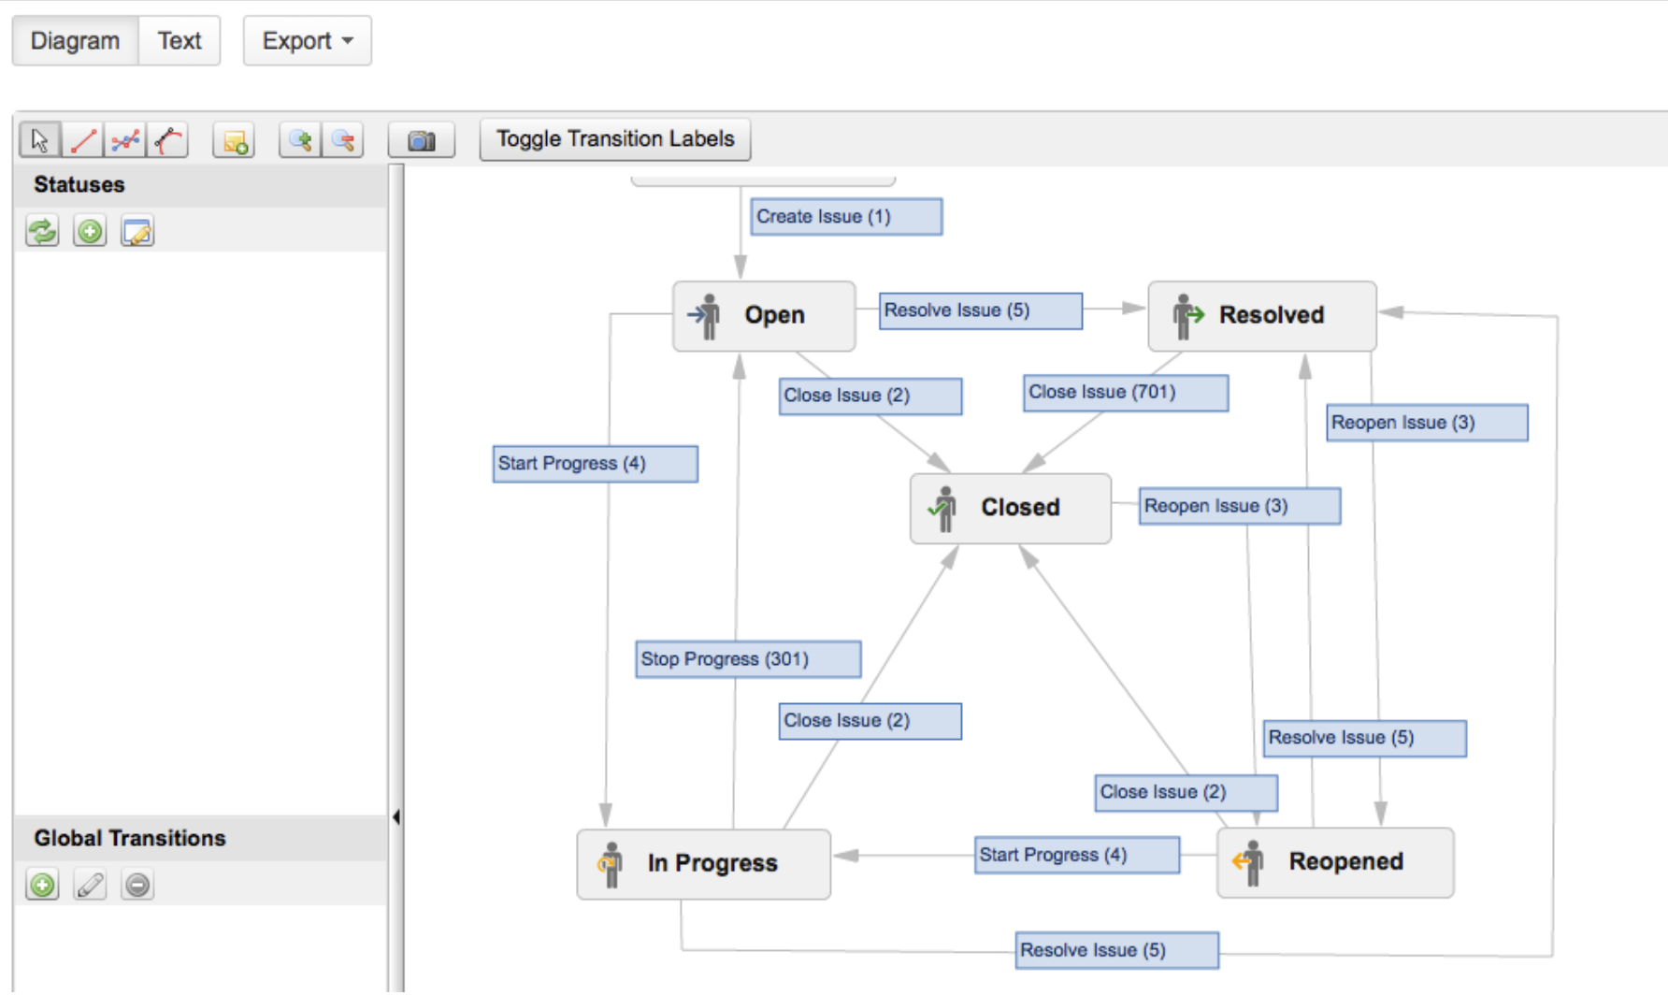Screen dimensions: 1668x995
Task: Add a new status
Action: [90, 231]
